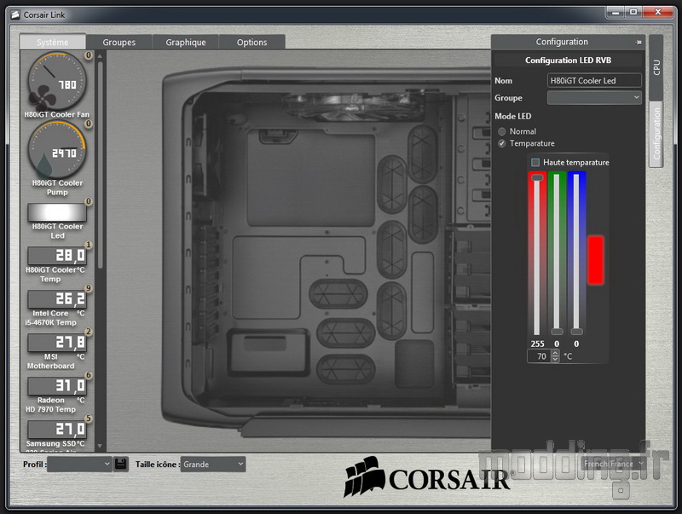Screen dimensions: 682x514
Task: Select the Samsung SSD temperature sensor
Action: click(57, 430)
